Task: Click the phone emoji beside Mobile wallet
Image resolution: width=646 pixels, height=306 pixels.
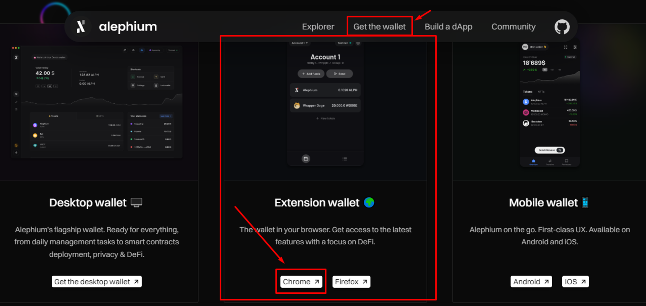Action: pyautogui.click(x=585, y=202)
